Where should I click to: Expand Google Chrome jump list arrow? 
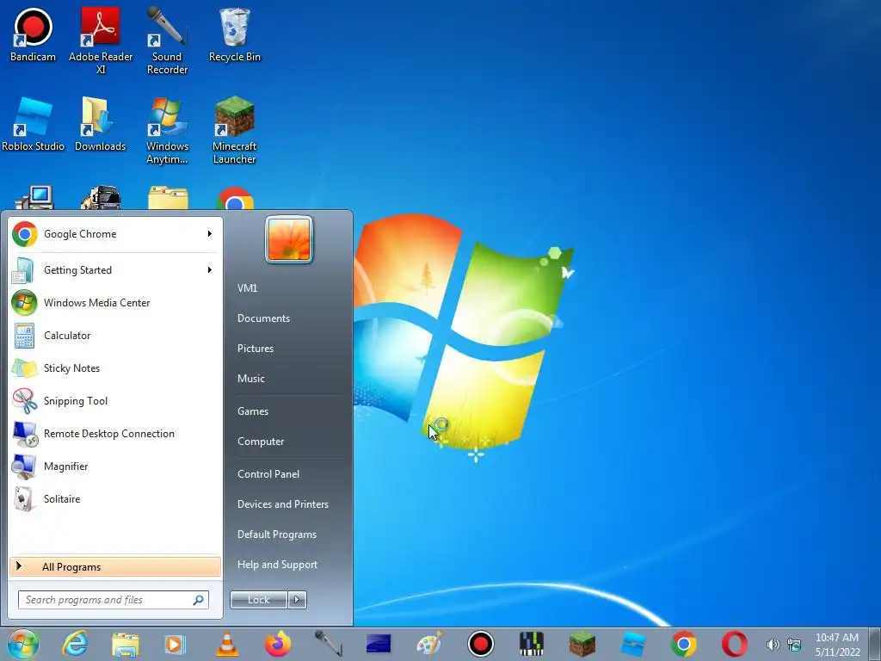point(210,234)
